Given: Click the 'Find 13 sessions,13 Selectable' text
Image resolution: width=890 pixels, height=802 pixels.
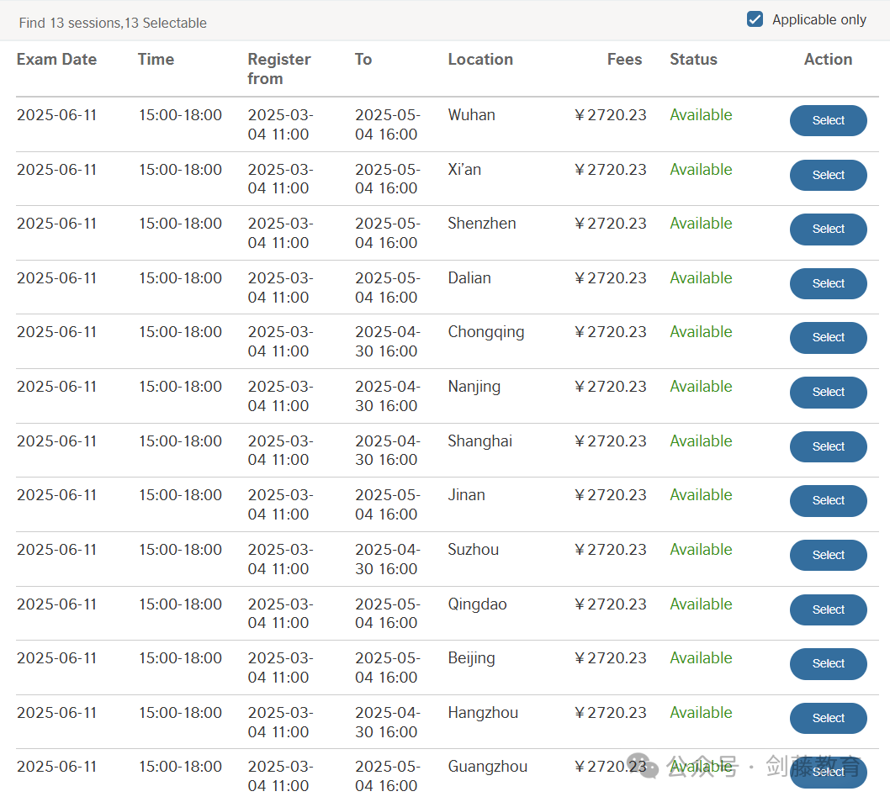Looking at the screenshot, I should point(113,24).
